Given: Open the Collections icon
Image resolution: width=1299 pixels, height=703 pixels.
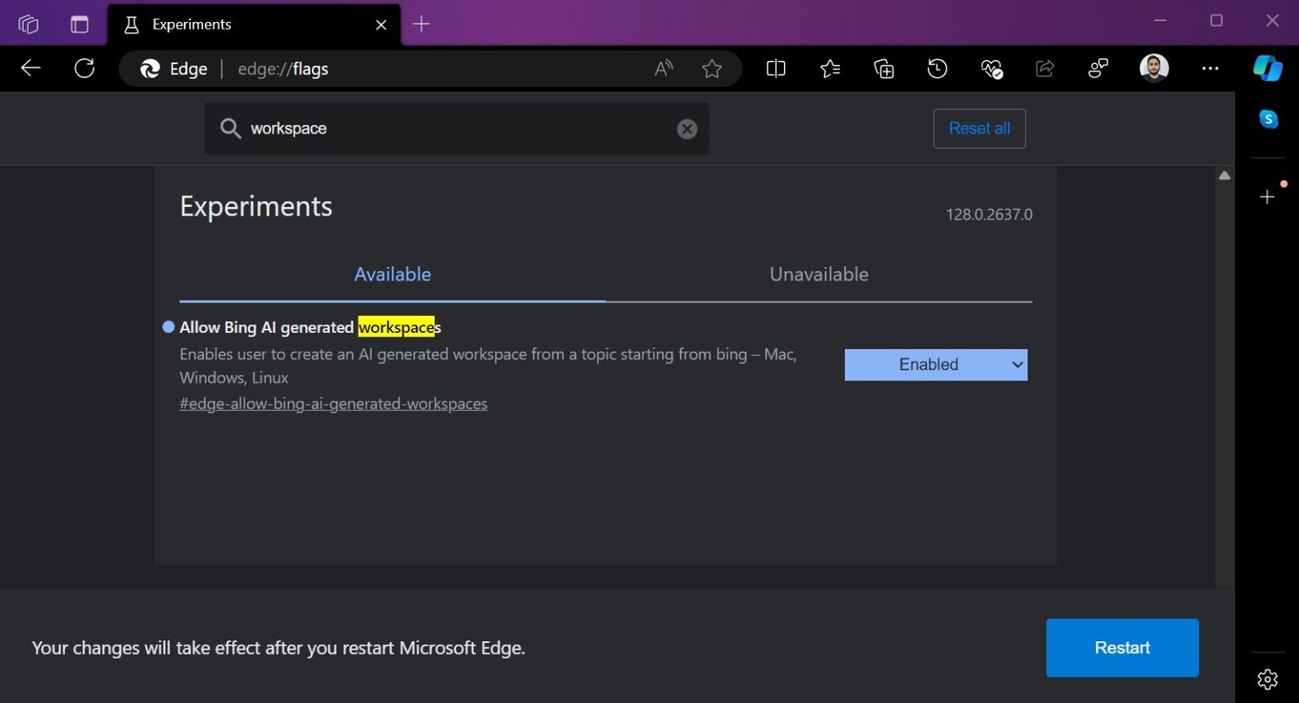Looking at the screenshot, I should pyautogui.click(x=883, y=68).
